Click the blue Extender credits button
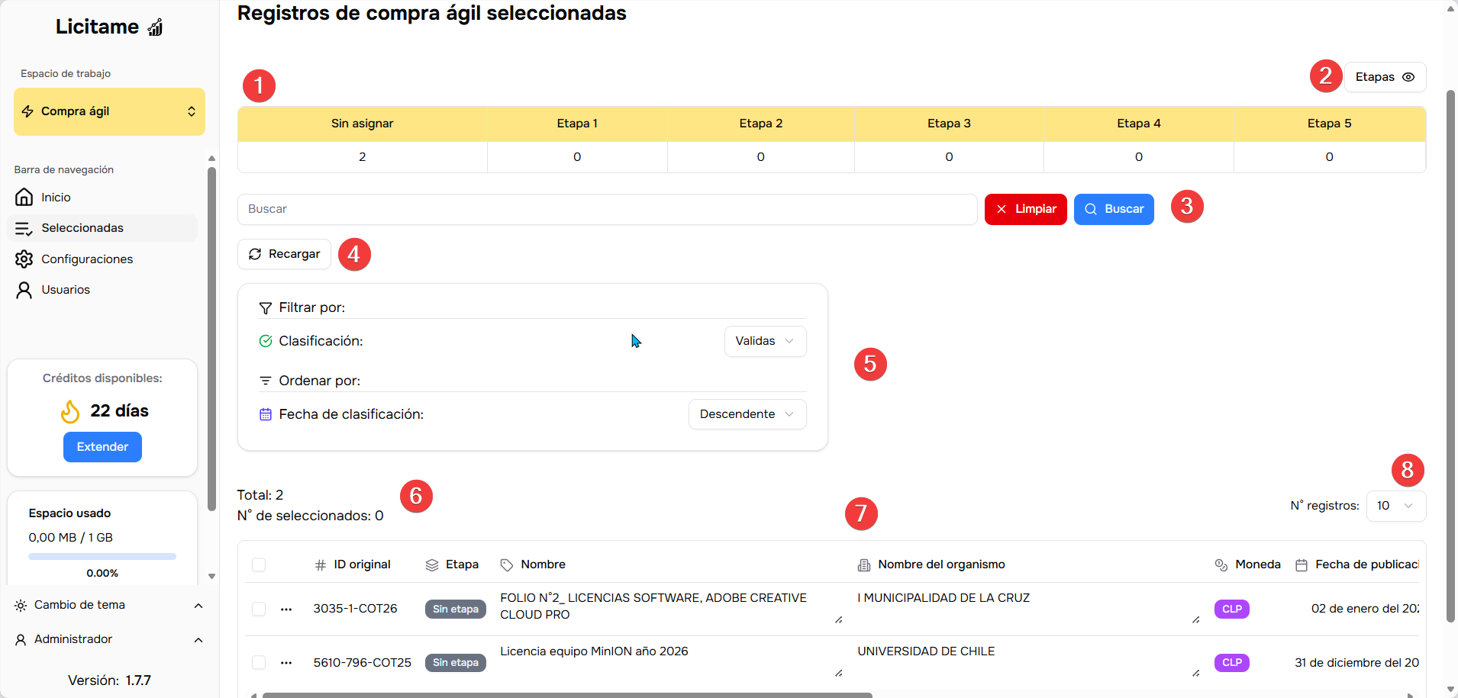Screen dimensions: 1458x698 pos(102,447)
